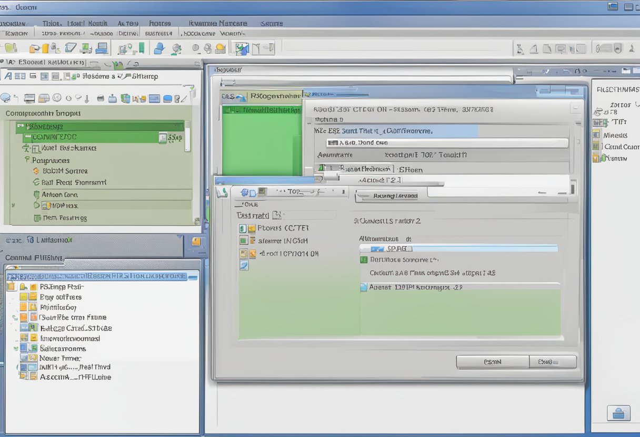Expand the 'Saiterarroms' tree node in lower list

coord(16,348)
